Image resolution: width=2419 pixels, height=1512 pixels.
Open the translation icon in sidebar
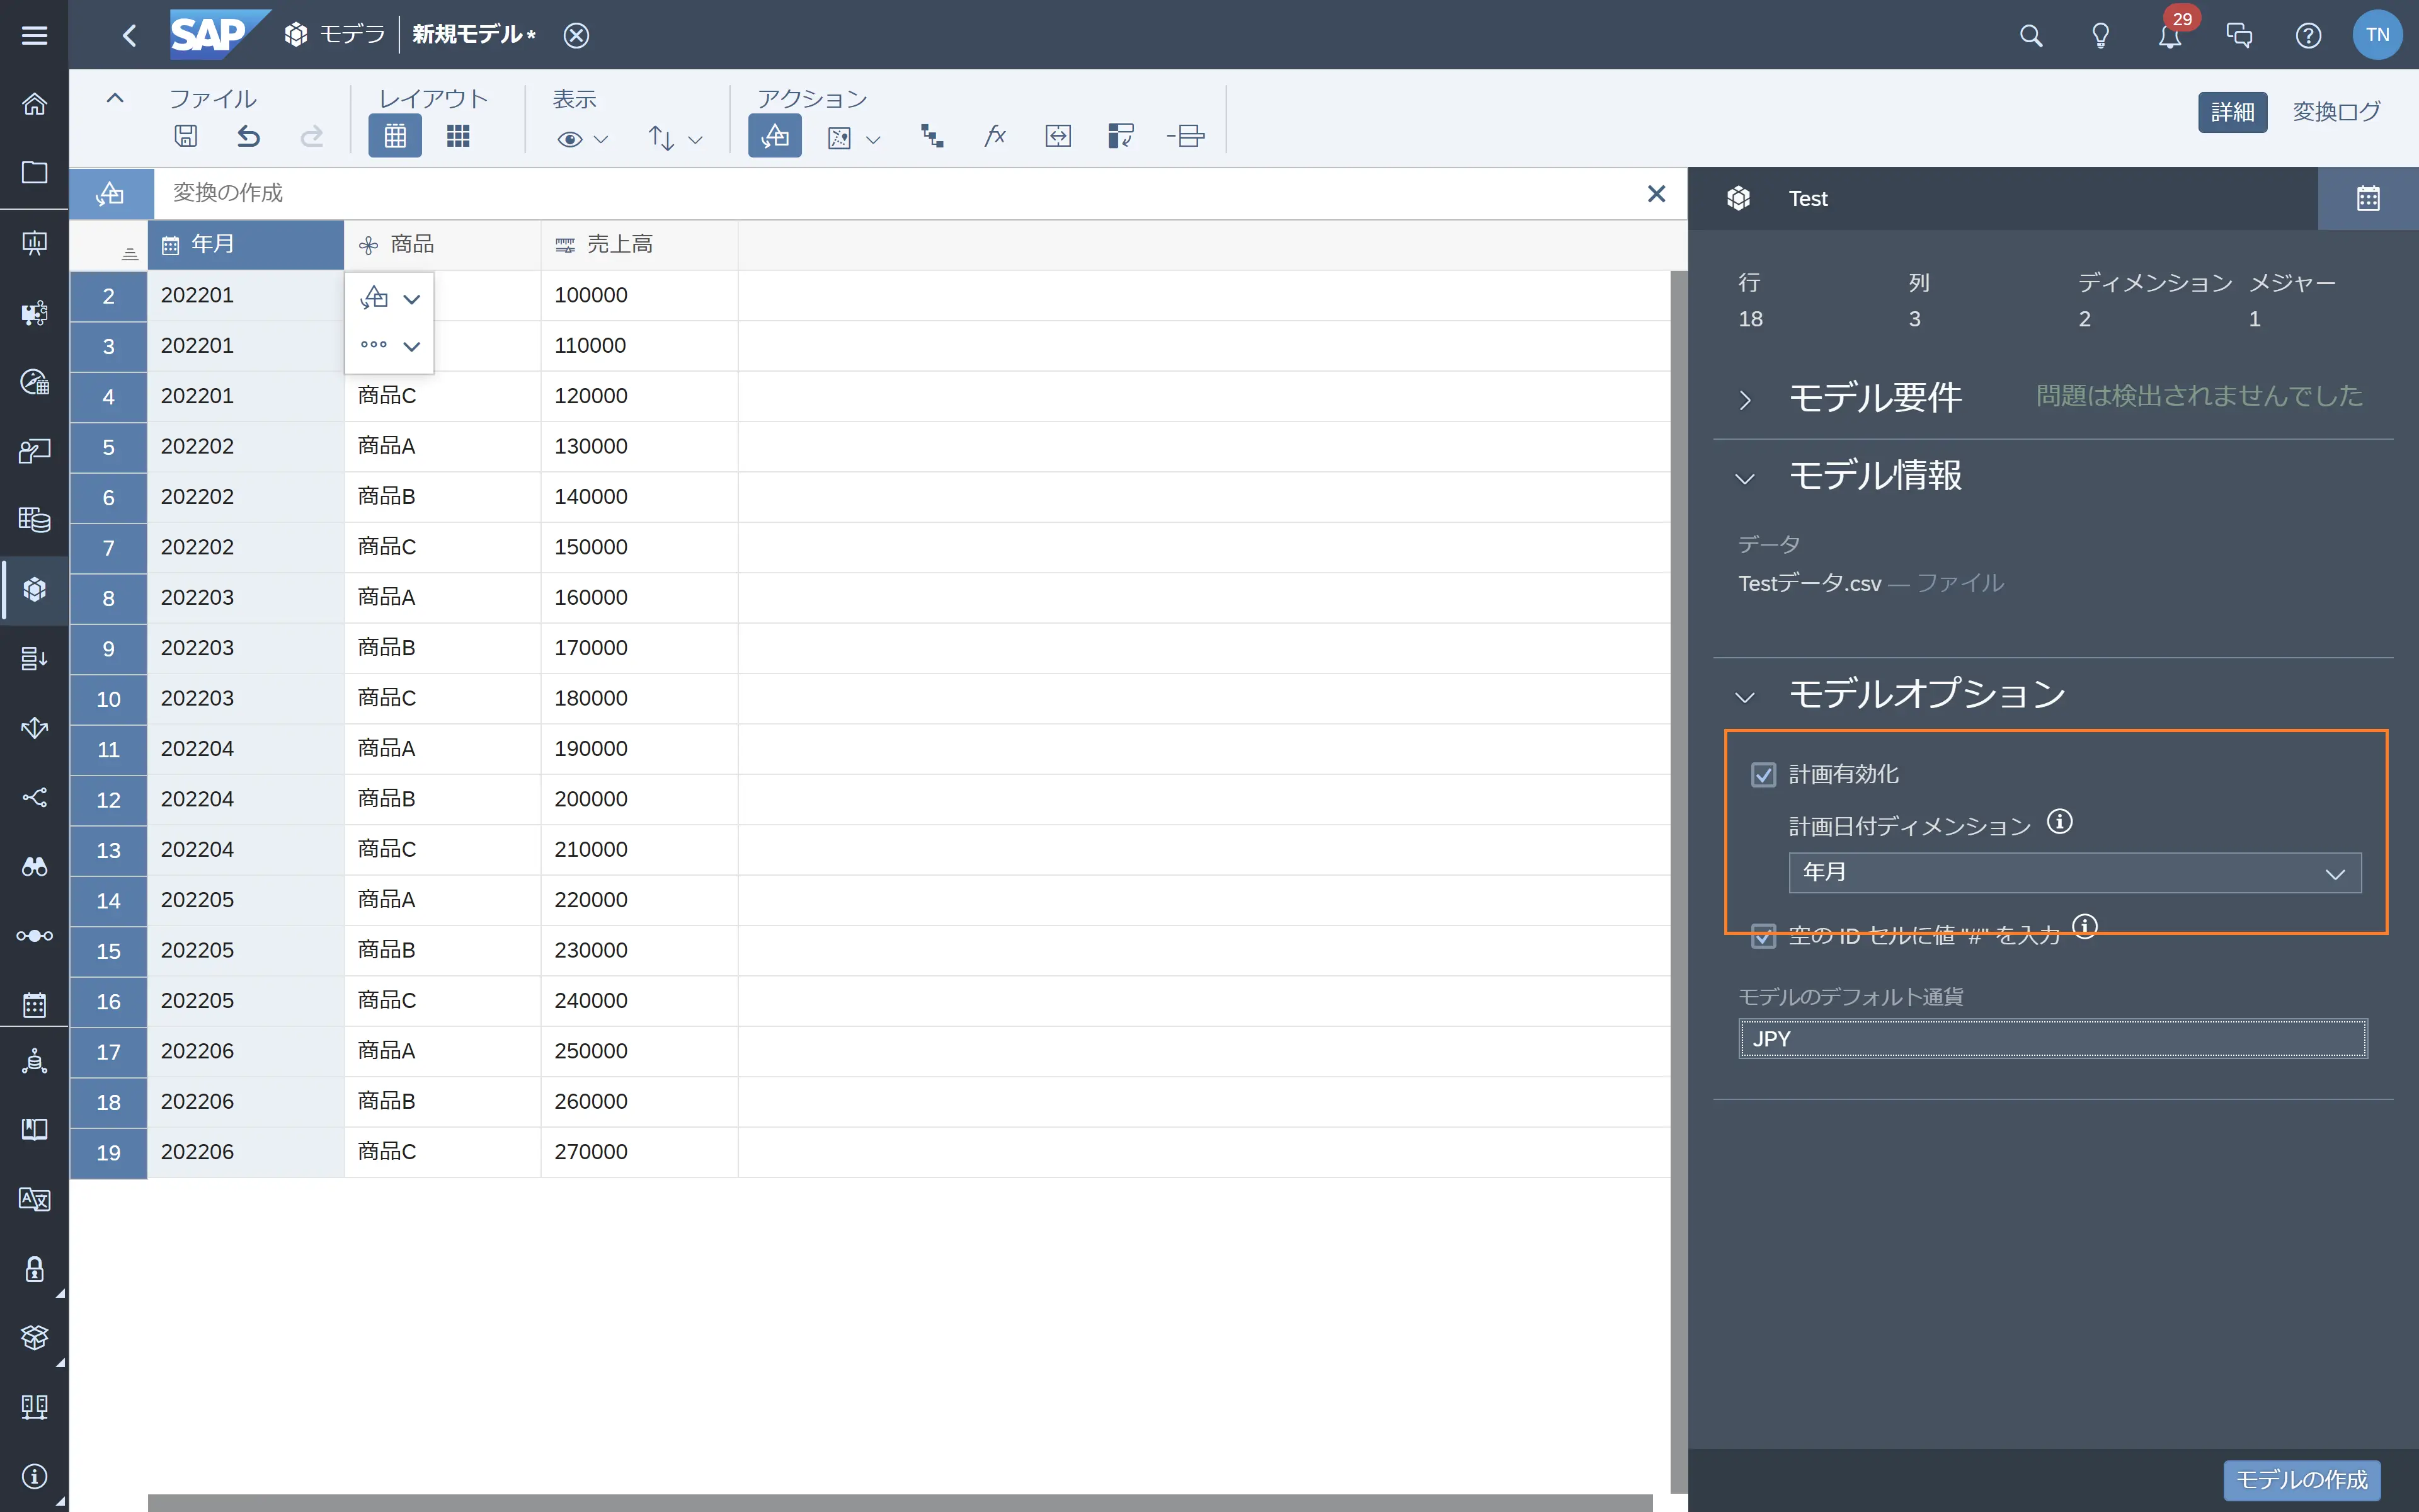point(34,1199)
